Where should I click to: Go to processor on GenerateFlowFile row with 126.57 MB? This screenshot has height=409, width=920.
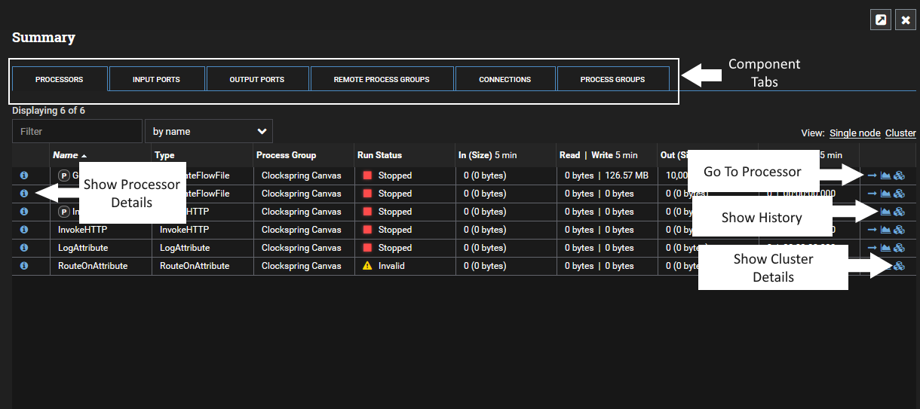872,176
